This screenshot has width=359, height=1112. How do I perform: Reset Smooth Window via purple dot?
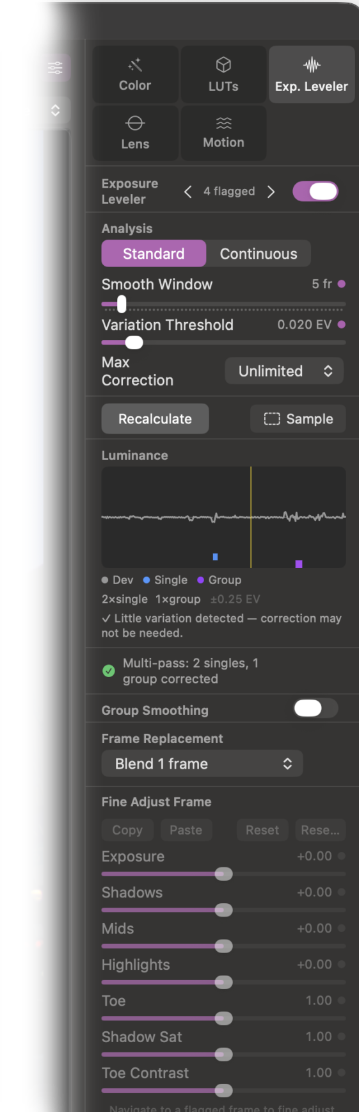342,284
